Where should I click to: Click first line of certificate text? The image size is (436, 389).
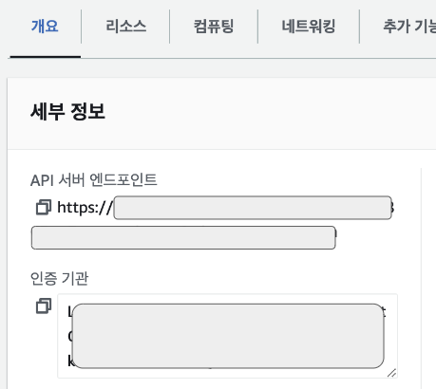pos(227,312)
